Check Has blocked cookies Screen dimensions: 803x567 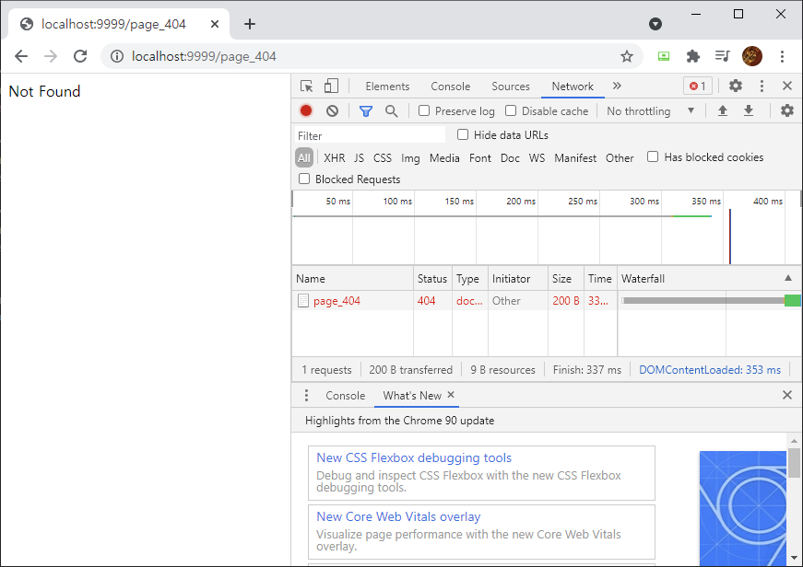coord(653,156)
